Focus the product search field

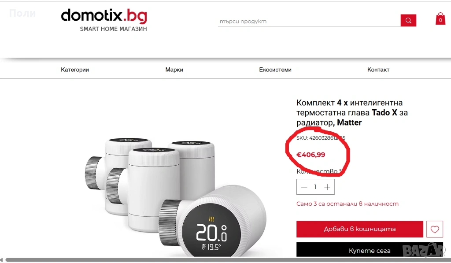coord(309,21)
